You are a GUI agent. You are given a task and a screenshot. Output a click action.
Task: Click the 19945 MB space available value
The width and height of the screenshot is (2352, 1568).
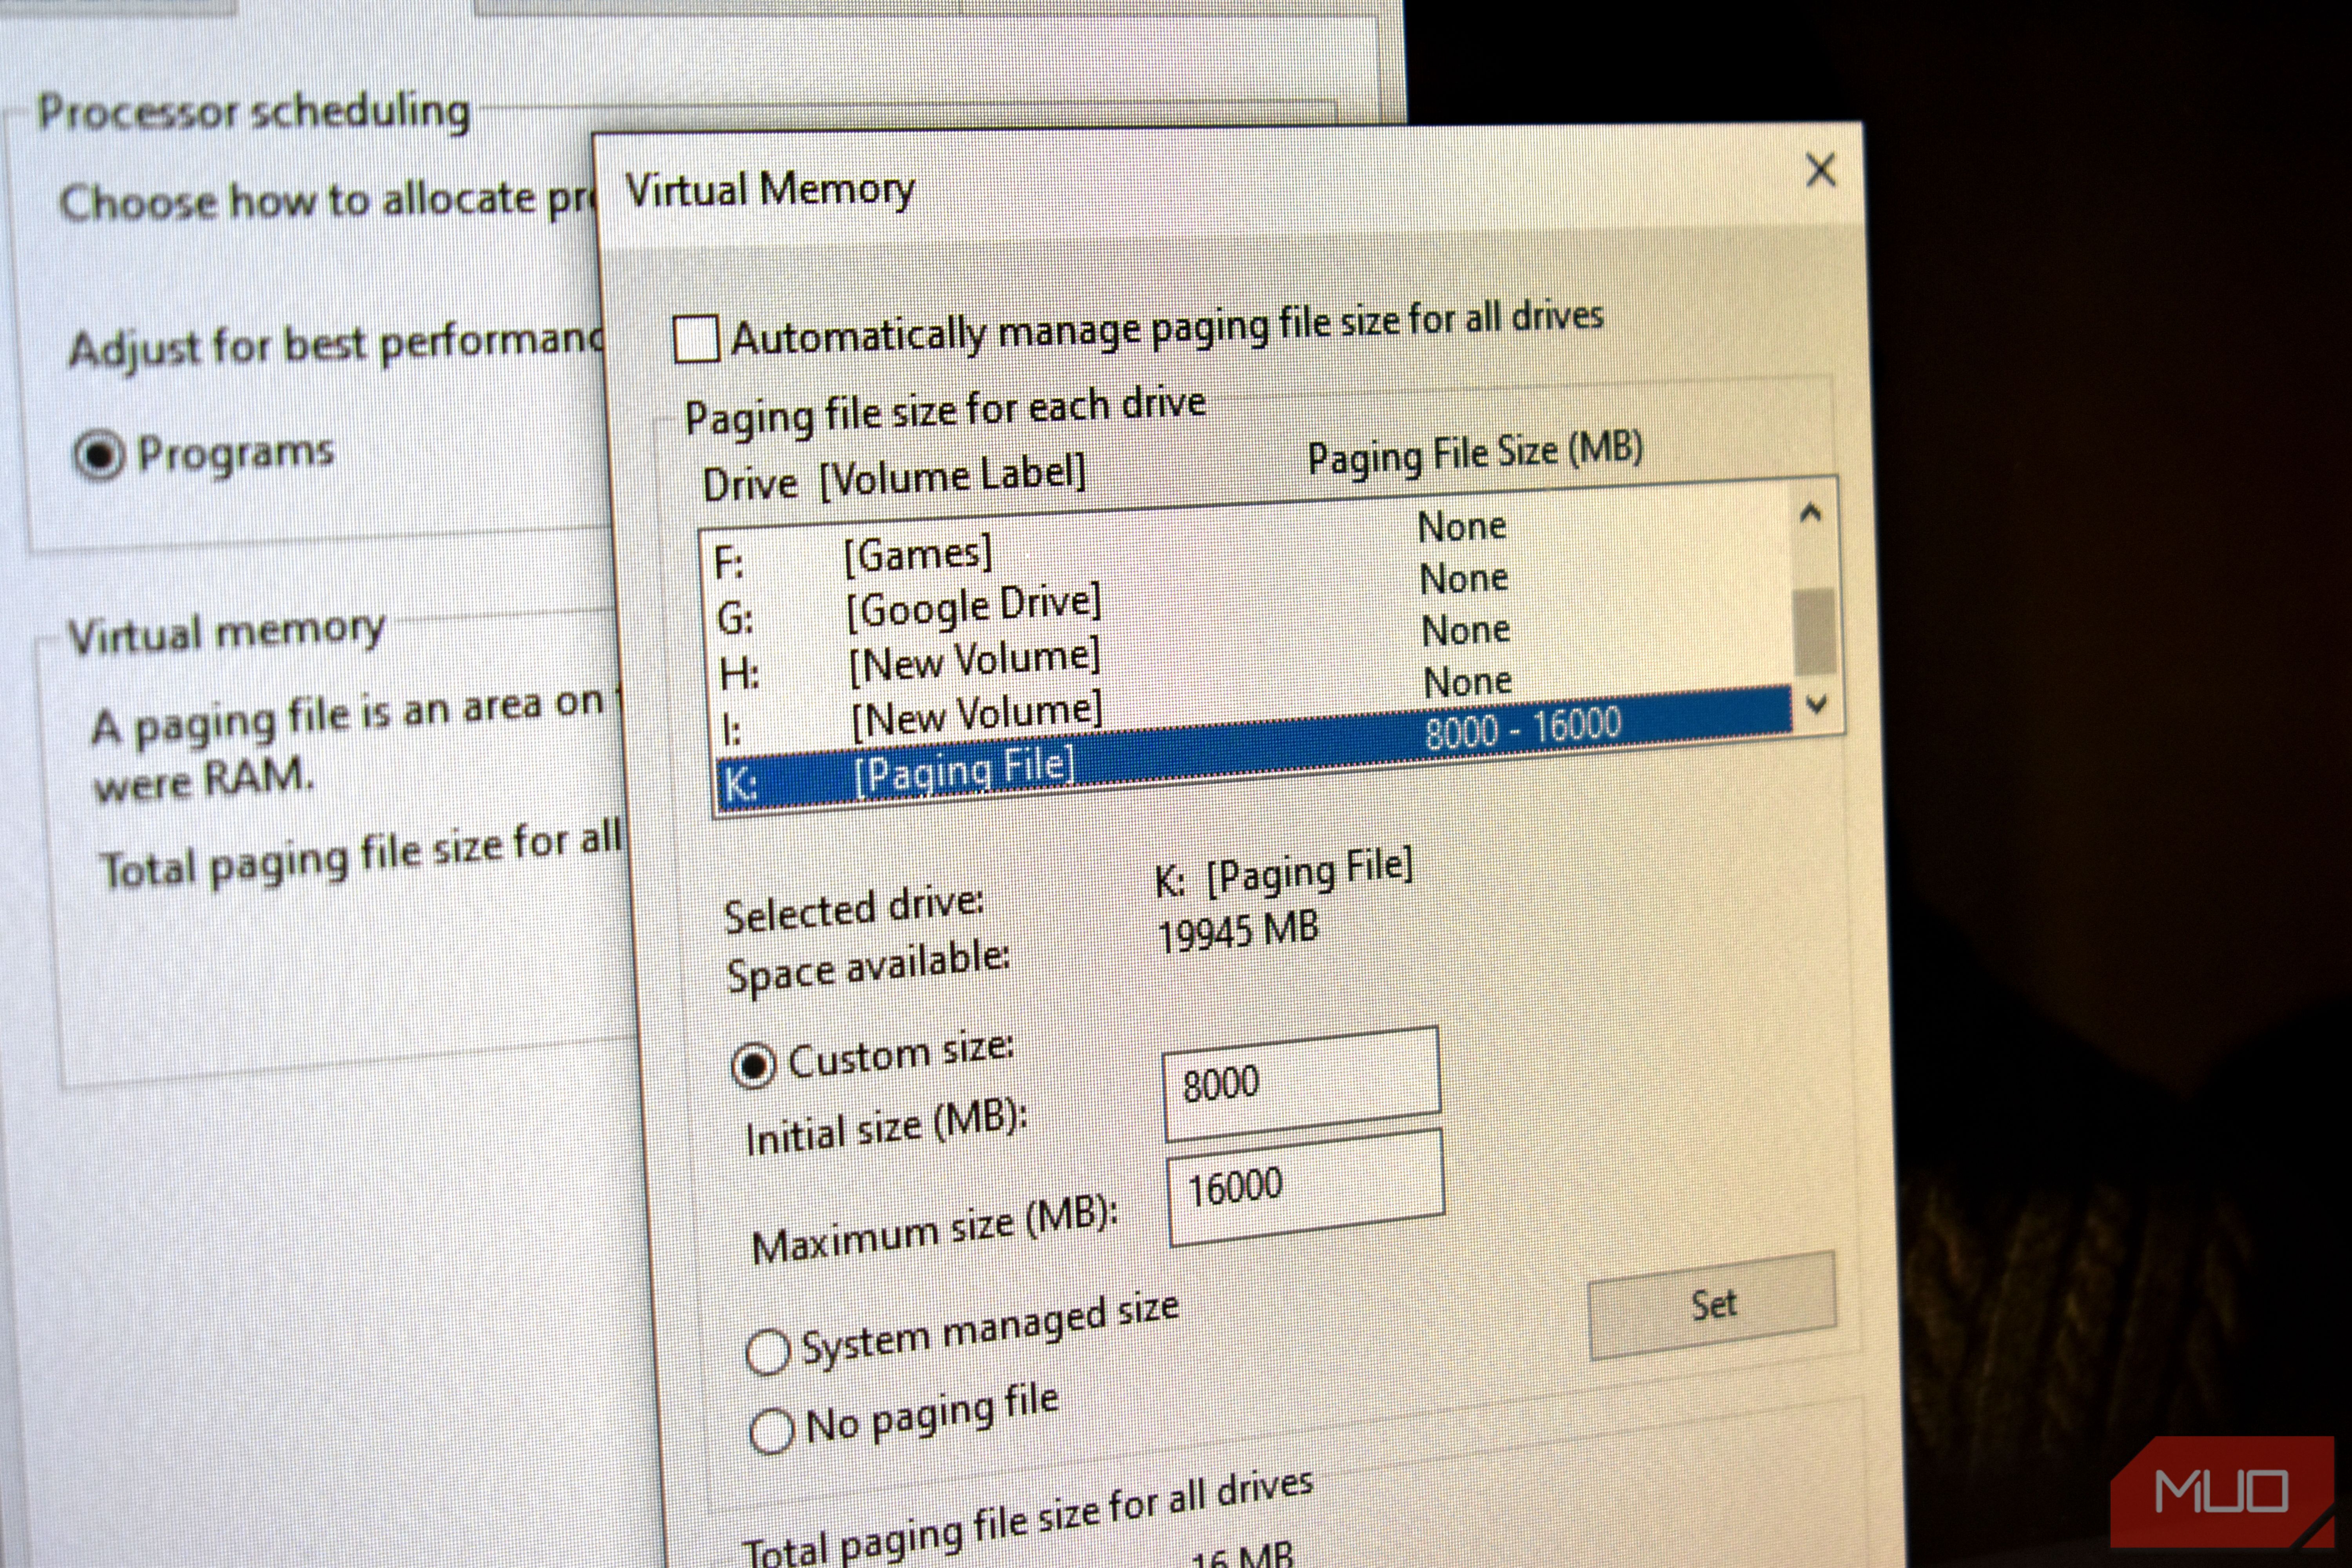tap(1238, 932)
